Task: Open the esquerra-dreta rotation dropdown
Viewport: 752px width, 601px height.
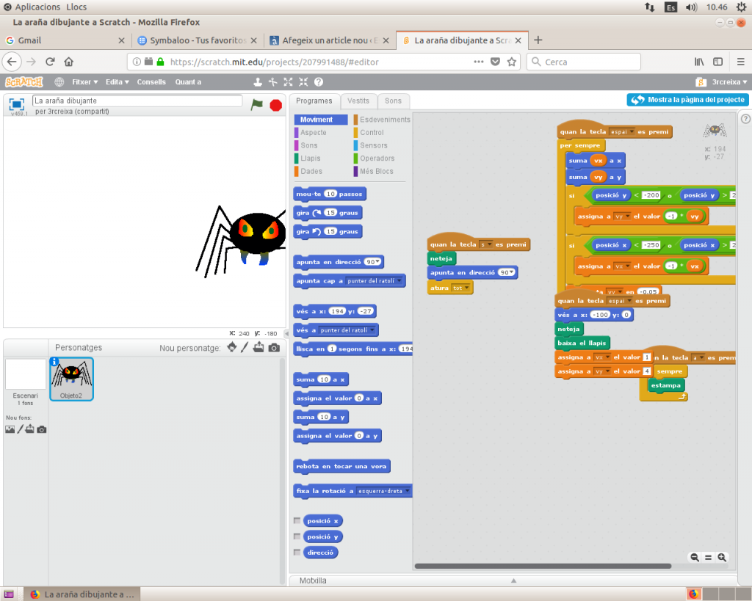Action: pyautogui.click(x=408, y=490)
